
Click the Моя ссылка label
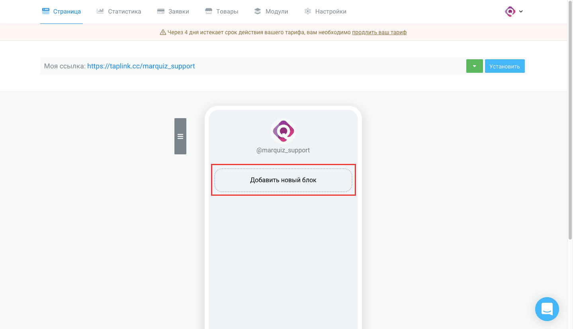click(65, 66)
